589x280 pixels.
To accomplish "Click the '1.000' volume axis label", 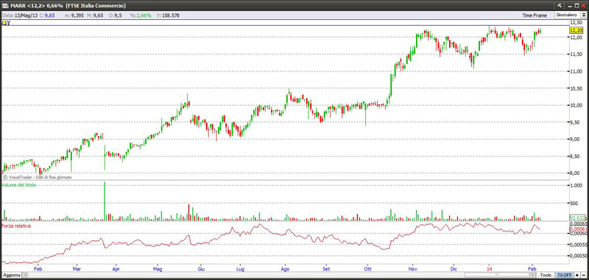I will coord(576,186).
